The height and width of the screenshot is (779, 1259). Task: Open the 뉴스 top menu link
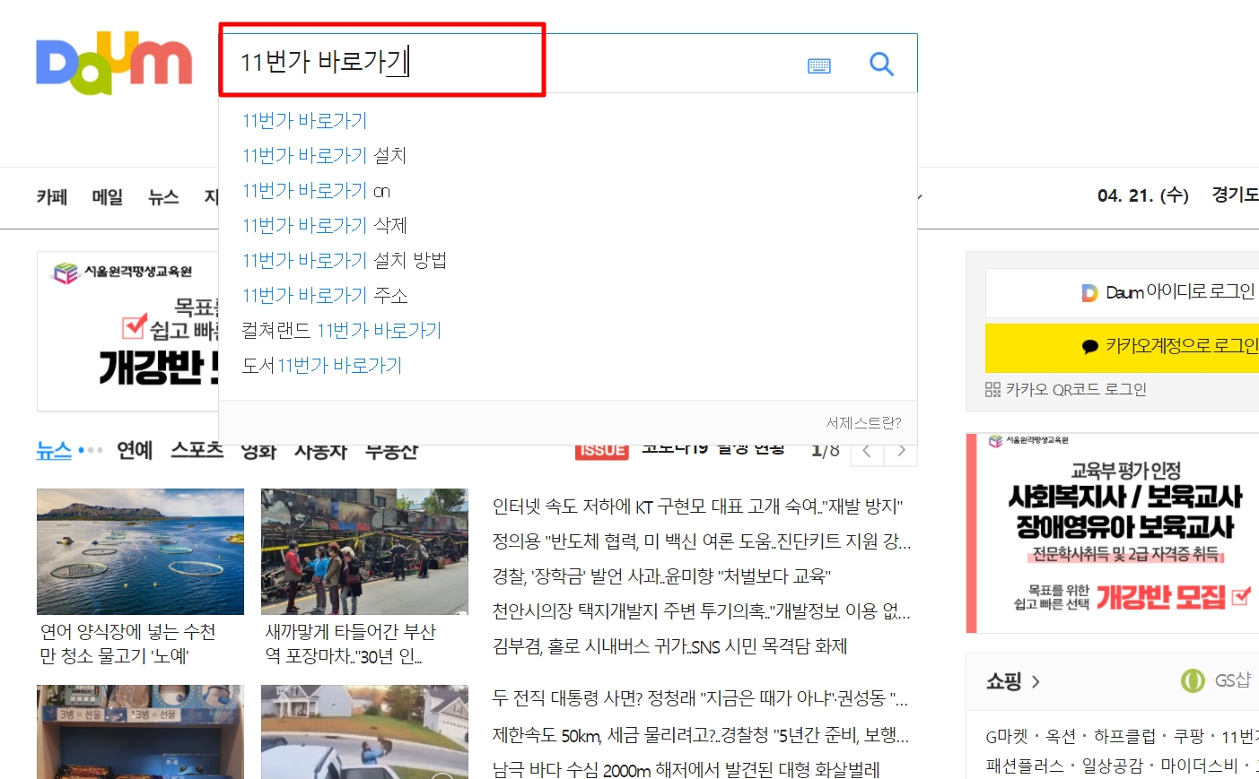click(163, 196)
